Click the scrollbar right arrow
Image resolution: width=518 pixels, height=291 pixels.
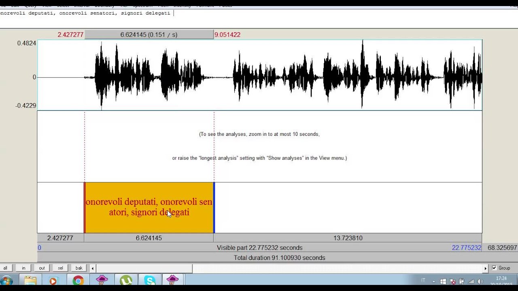coord(486,268)
